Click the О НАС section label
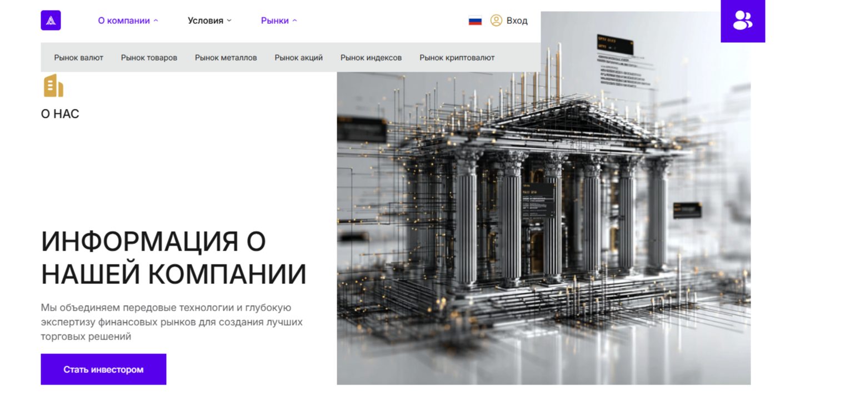Viewport: 845px width, 399px height. pos(60,114)
